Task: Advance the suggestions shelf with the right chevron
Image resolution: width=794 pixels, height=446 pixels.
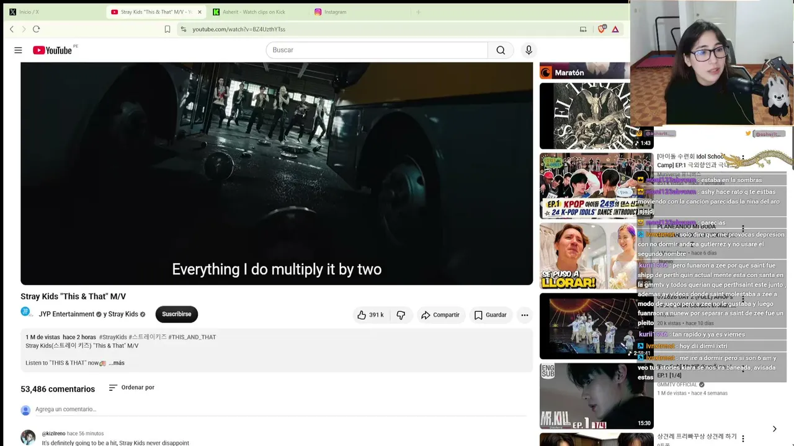Action: (x=774, y=429)
